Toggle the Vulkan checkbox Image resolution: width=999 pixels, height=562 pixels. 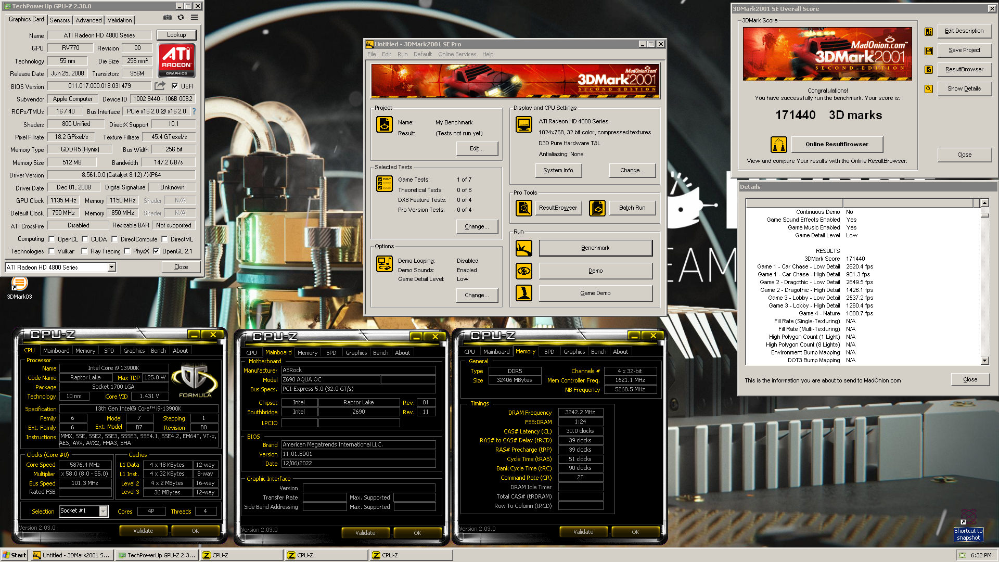coord(52,251)
